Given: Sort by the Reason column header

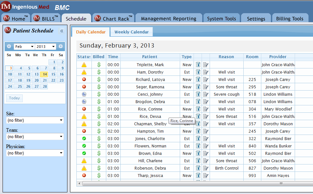Looking at the screenshot, I should 226,57.
